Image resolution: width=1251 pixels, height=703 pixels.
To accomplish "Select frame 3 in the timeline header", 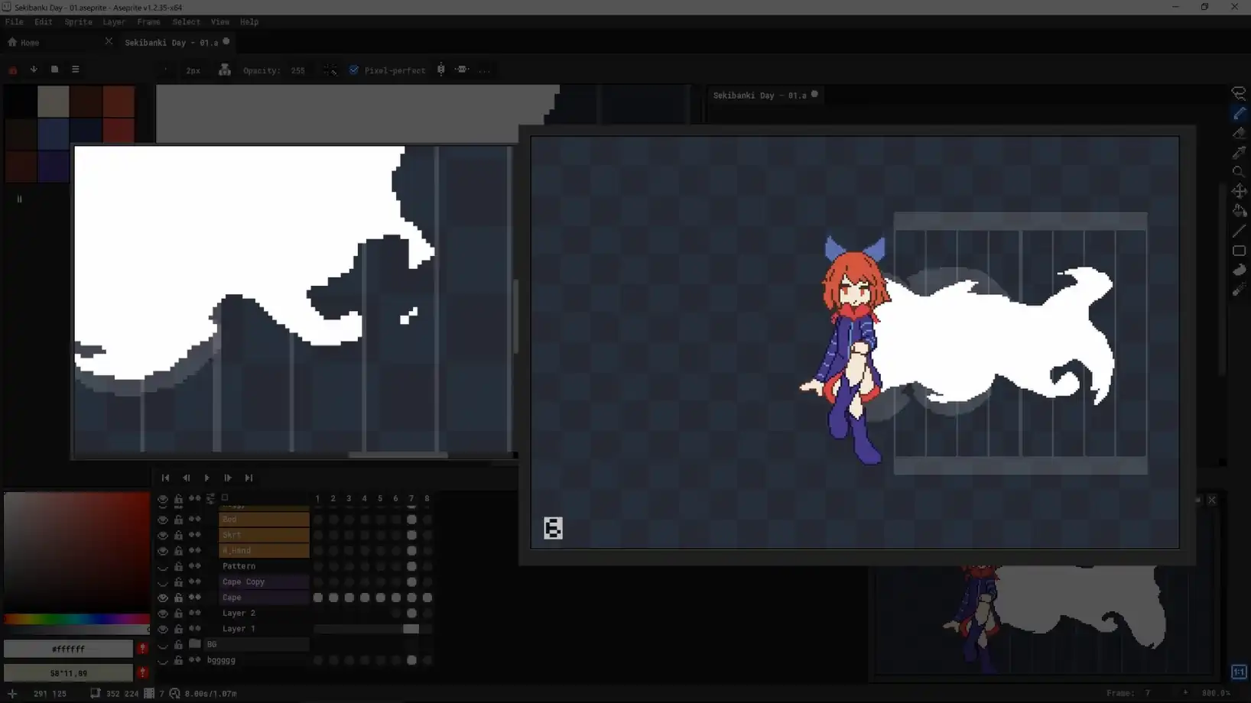I will 349,498.
